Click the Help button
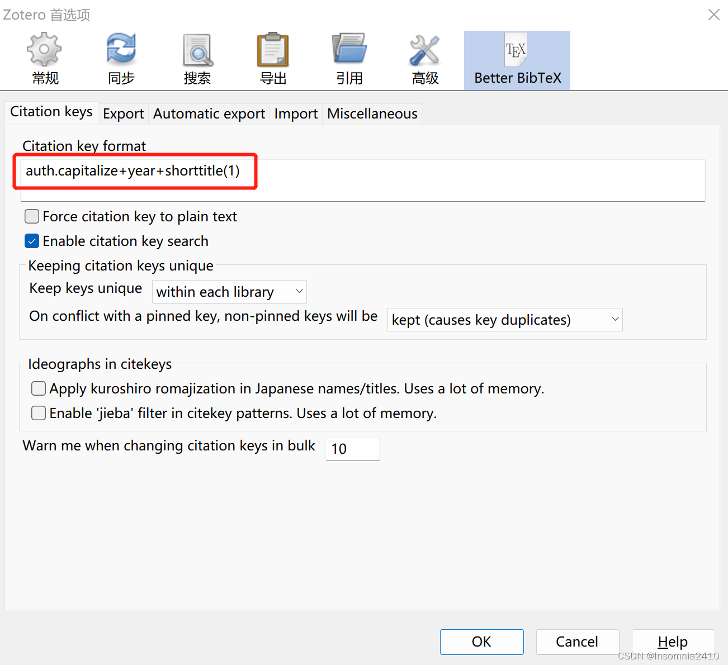Image resolution: width=728 pixels, height=665 pixels. [x=673, y=642]
